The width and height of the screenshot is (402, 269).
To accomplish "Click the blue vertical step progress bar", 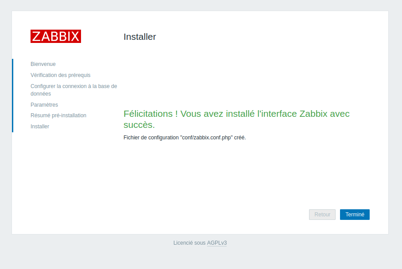I will click(12, 95).
